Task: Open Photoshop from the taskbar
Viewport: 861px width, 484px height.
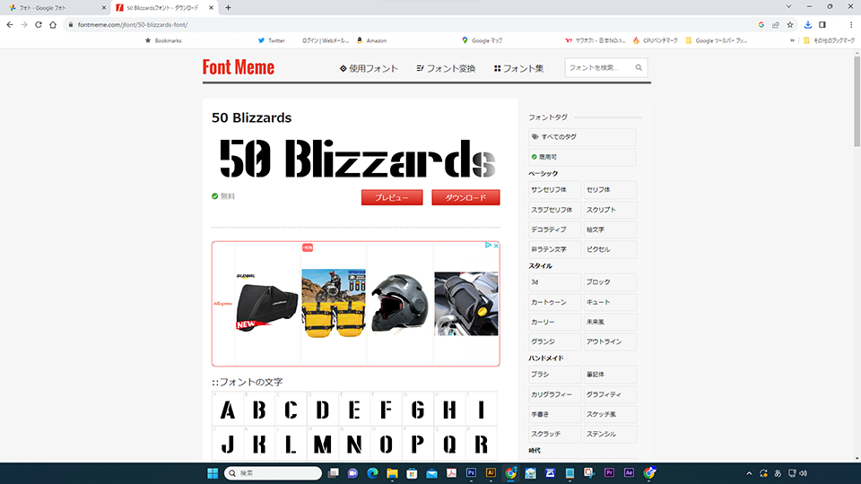Action: point(471,472)
